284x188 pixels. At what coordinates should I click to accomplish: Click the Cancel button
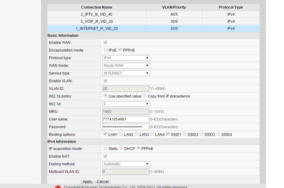point(103,181)
